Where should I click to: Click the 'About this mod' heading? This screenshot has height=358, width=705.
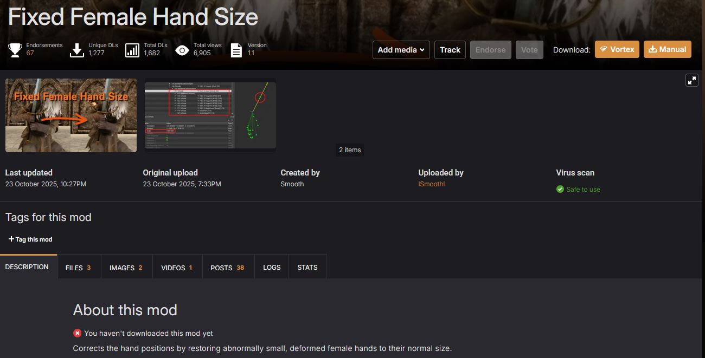(125, 310)
